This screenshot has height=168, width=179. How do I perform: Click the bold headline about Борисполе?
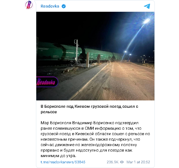pyautogui.click(x=89, y=109)
